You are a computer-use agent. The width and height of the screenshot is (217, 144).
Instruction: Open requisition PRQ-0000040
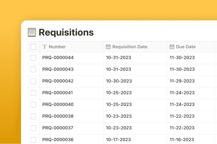tap(58, 104)
